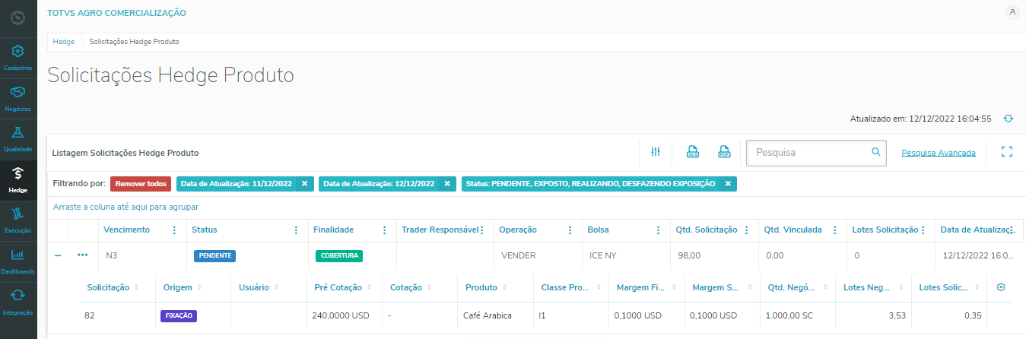Open Execução in the sidebar
Viewport: 1026px width, 339px height.
click(18, 221)
